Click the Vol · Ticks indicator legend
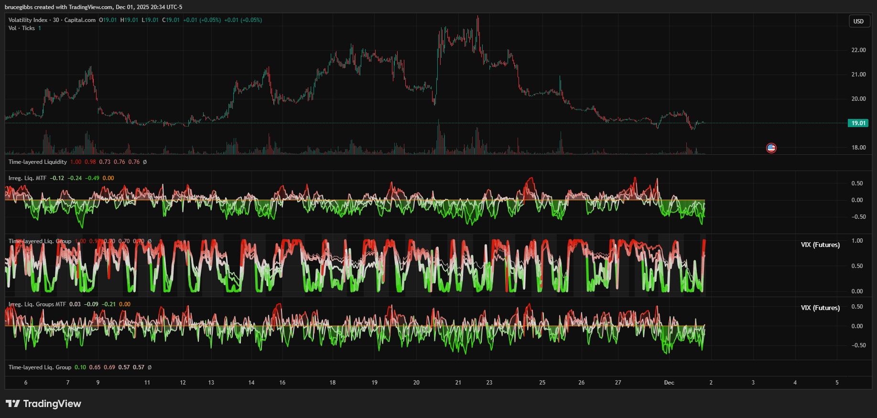Viewport: 877px width, 418px height. (x=22, y=28)
